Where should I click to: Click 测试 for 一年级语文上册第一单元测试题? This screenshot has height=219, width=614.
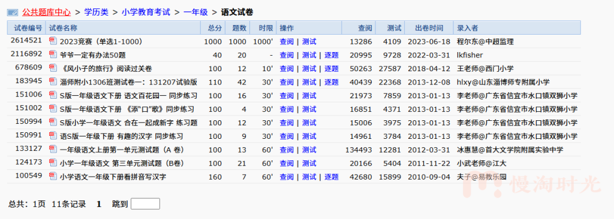(x=309, y=150)
